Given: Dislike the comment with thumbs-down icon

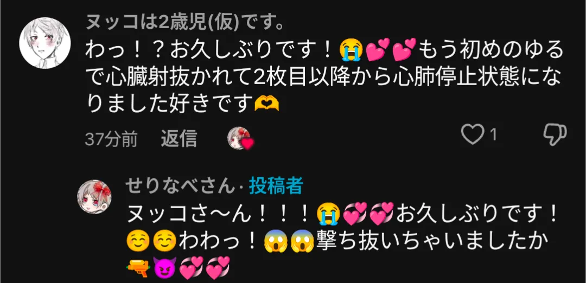Looking at the screenshot, I should (x=555, y=134).
